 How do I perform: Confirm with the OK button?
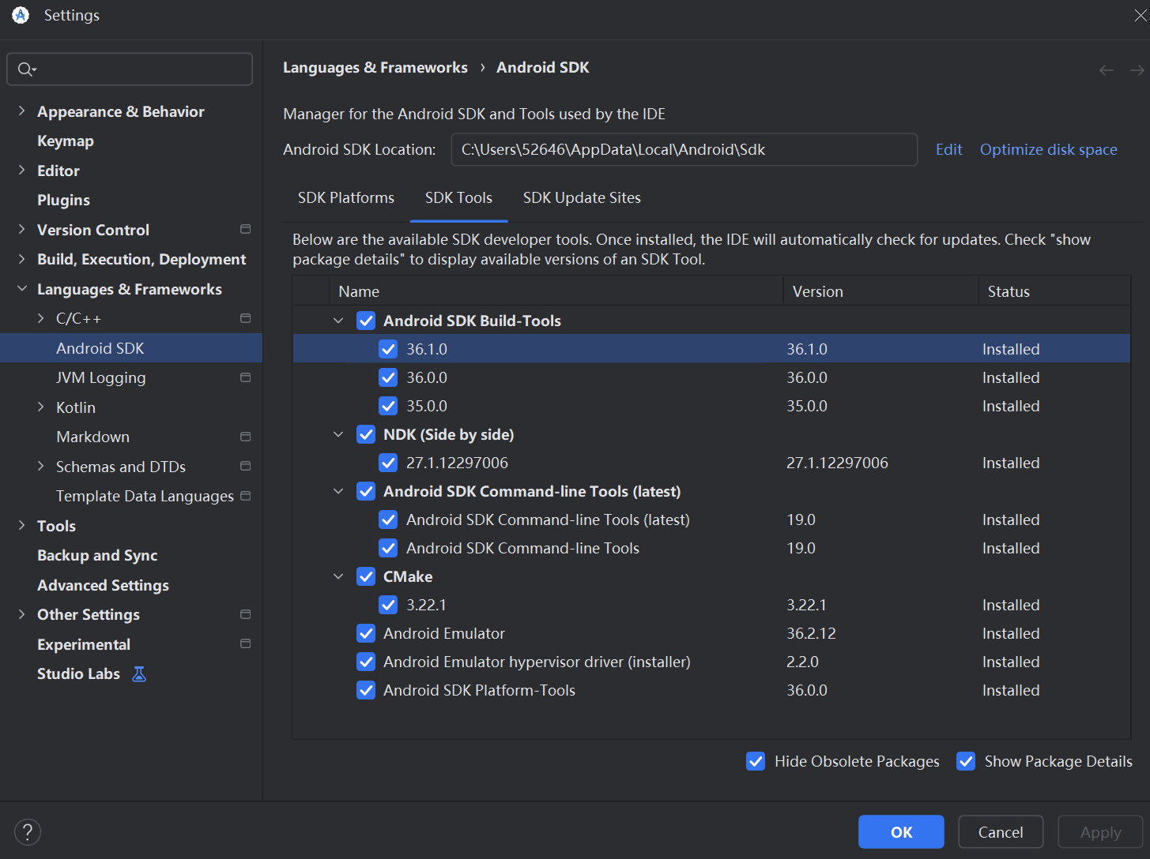901,832
